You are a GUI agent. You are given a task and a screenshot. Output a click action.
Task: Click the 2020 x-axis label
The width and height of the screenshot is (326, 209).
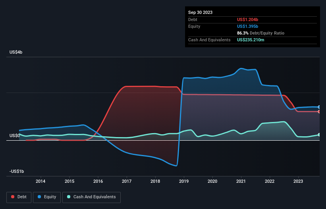212,181
